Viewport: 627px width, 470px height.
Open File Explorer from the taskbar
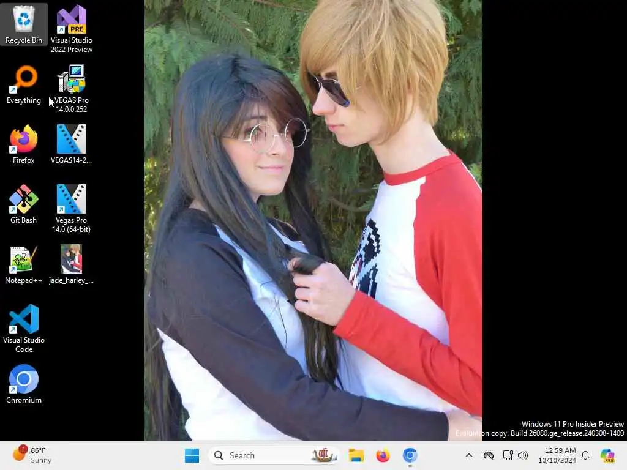tap(356, 455)
